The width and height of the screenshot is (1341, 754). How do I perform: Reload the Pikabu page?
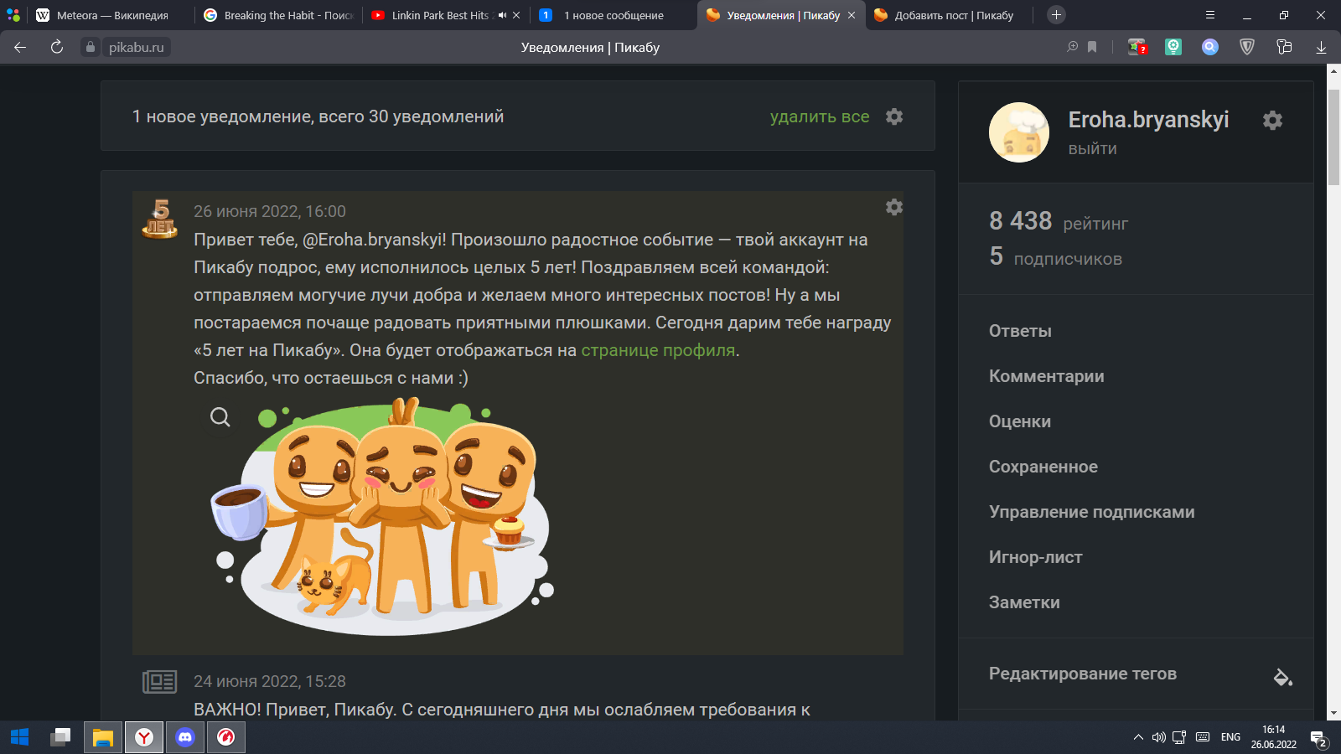tap(57, 47)
